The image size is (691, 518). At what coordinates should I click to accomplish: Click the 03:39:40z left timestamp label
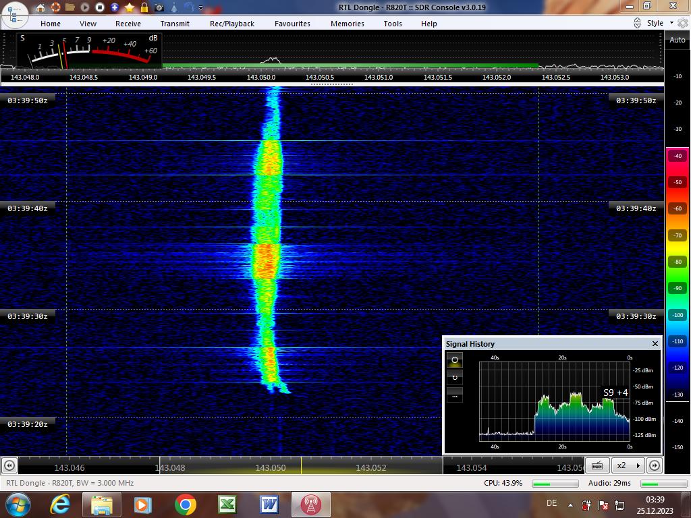27,208
